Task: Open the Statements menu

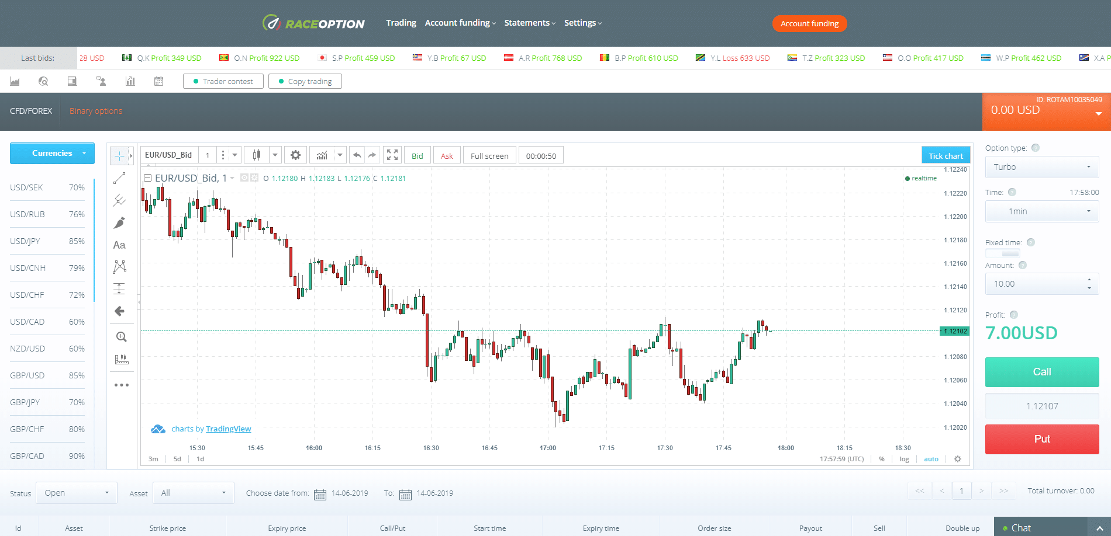Action: (529, 23)
